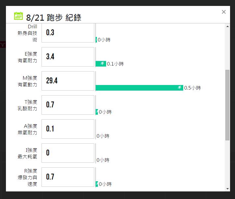Click the green calendar icon
The height and width of the screenshot is (199, 235).
[x=18, y=16]
